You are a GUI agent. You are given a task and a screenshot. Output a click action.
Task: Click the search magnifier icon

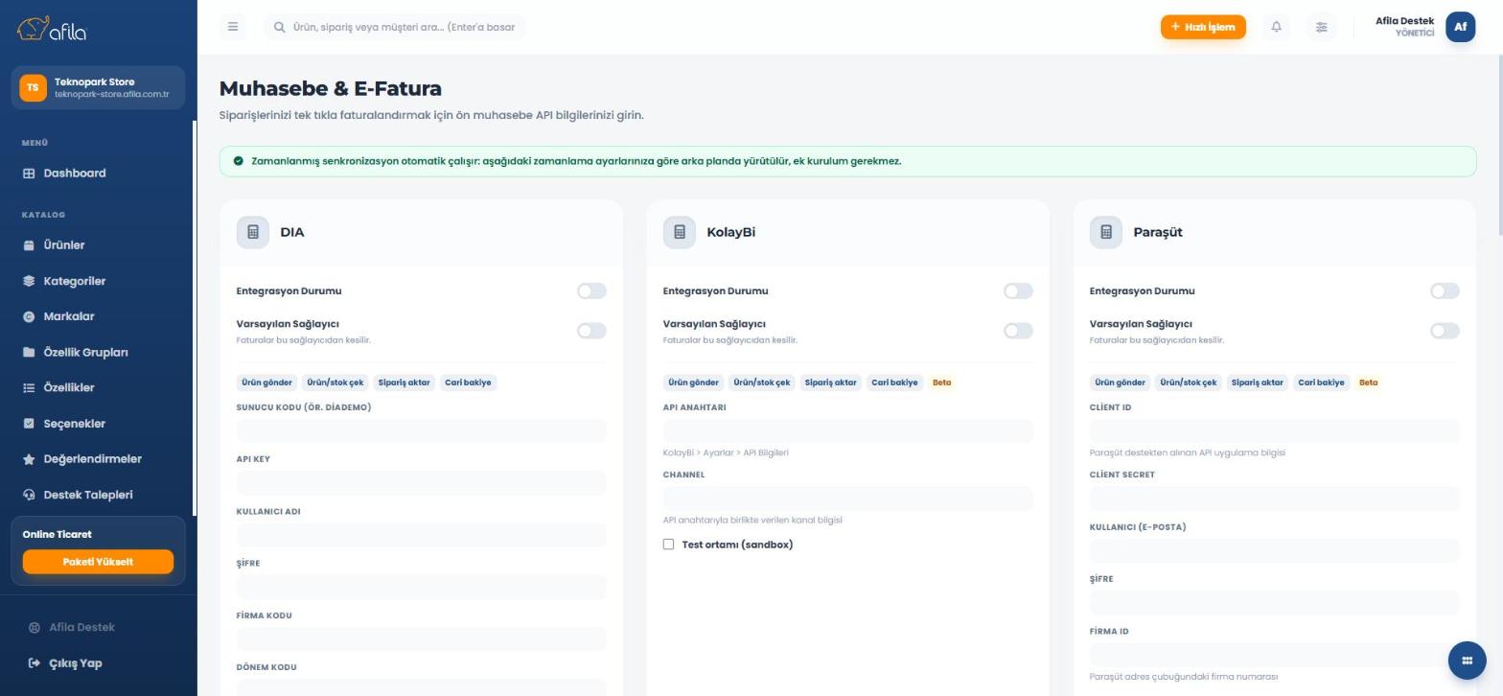coord(280,27)
